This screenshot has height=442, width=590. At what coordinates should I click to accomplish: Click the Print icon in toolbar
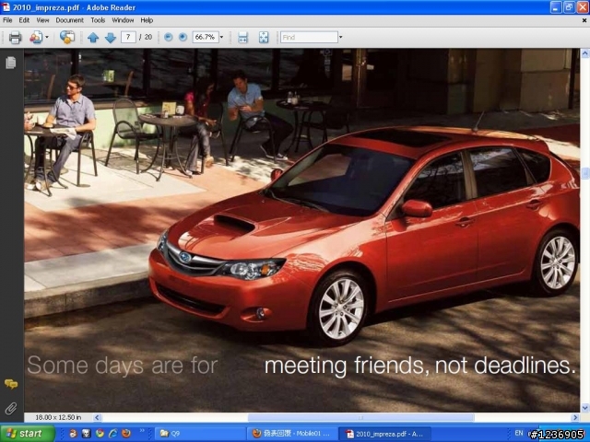pos(15,37)
